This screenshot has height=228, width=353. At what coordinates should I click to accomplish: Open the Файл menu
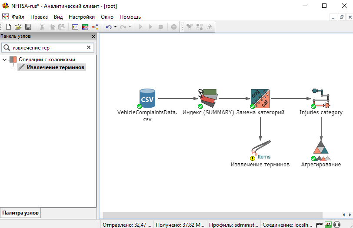[18, 17]
